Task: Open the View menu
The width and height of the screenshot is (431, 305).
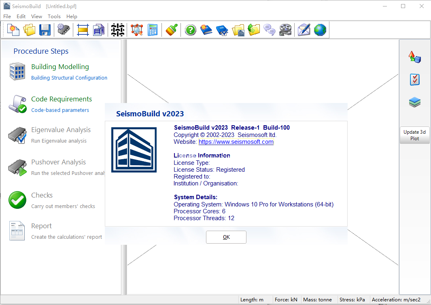Action: click(36, 17)
